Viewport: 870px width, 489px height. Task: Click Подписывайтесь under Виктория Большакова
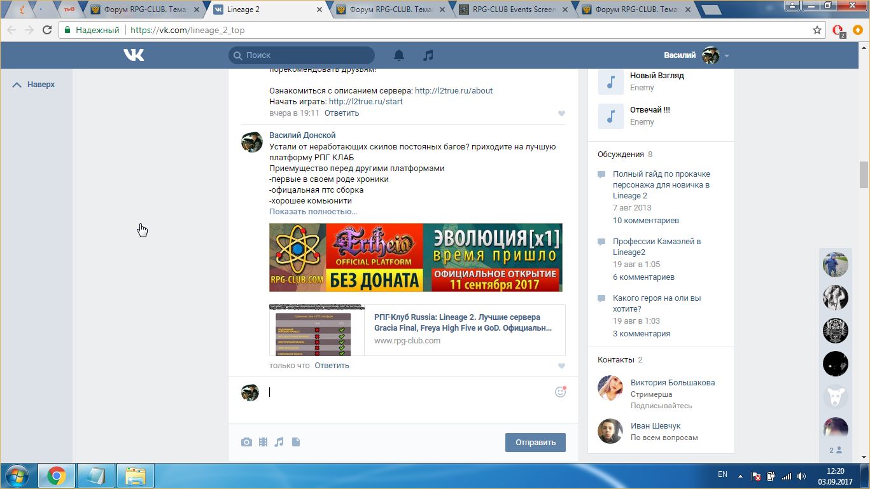661,406
